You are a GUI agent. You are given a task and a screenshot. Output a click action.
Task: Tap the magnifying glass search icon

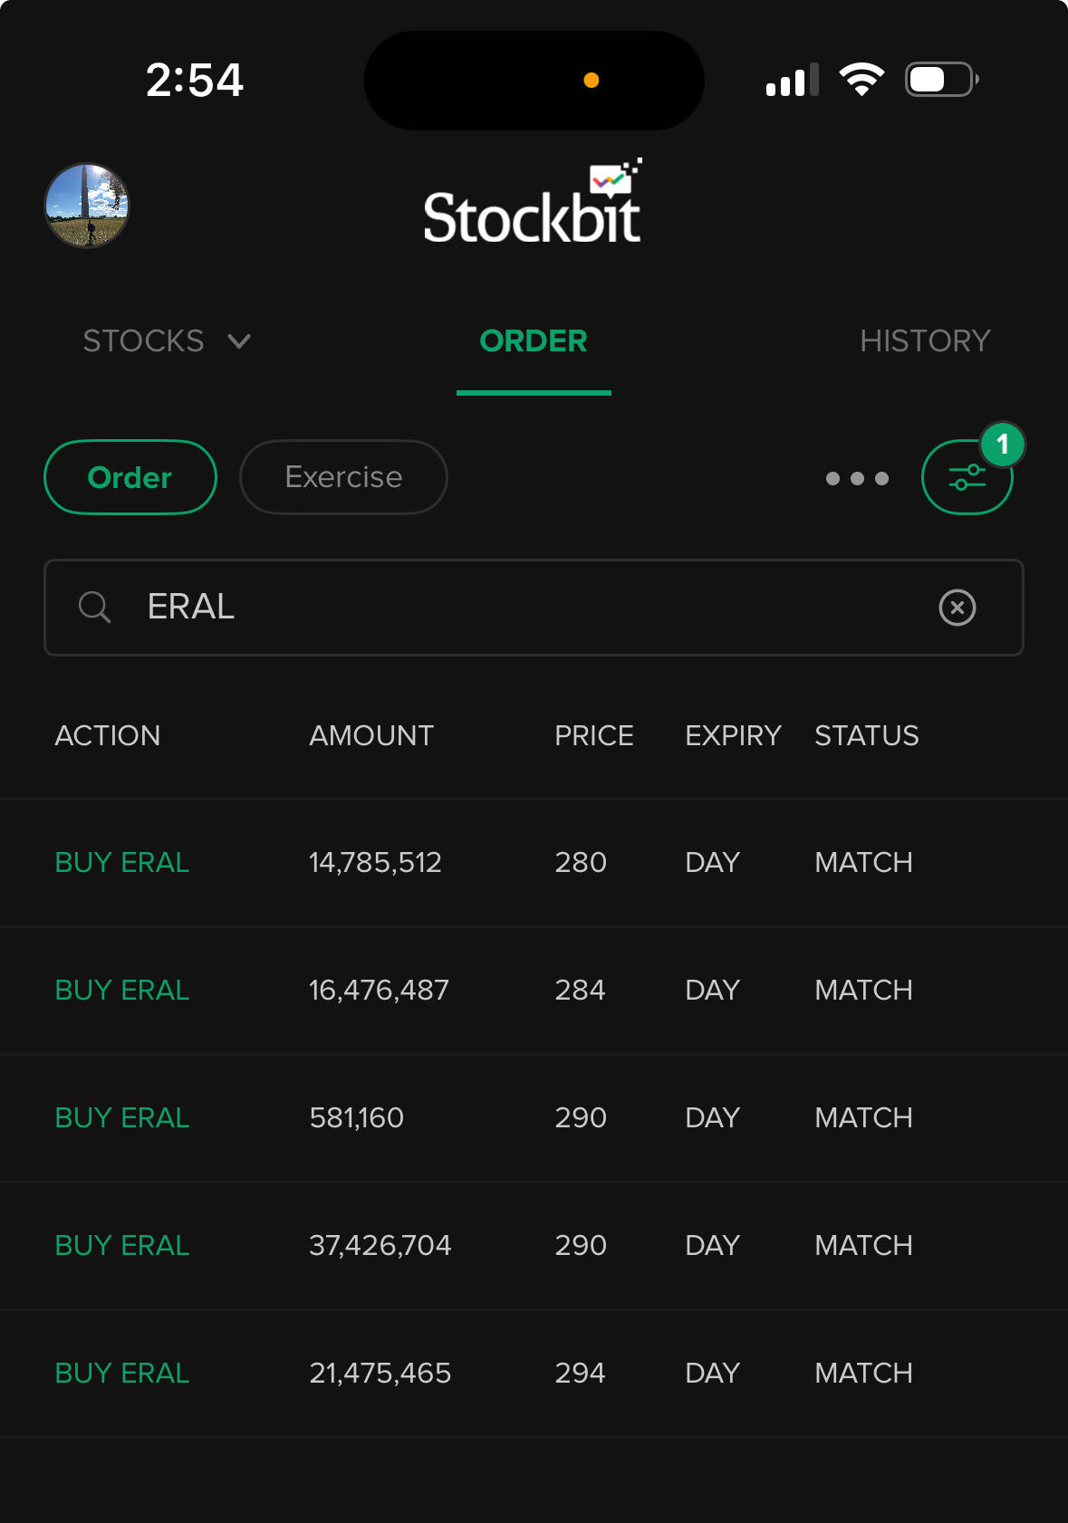(94, 607)
